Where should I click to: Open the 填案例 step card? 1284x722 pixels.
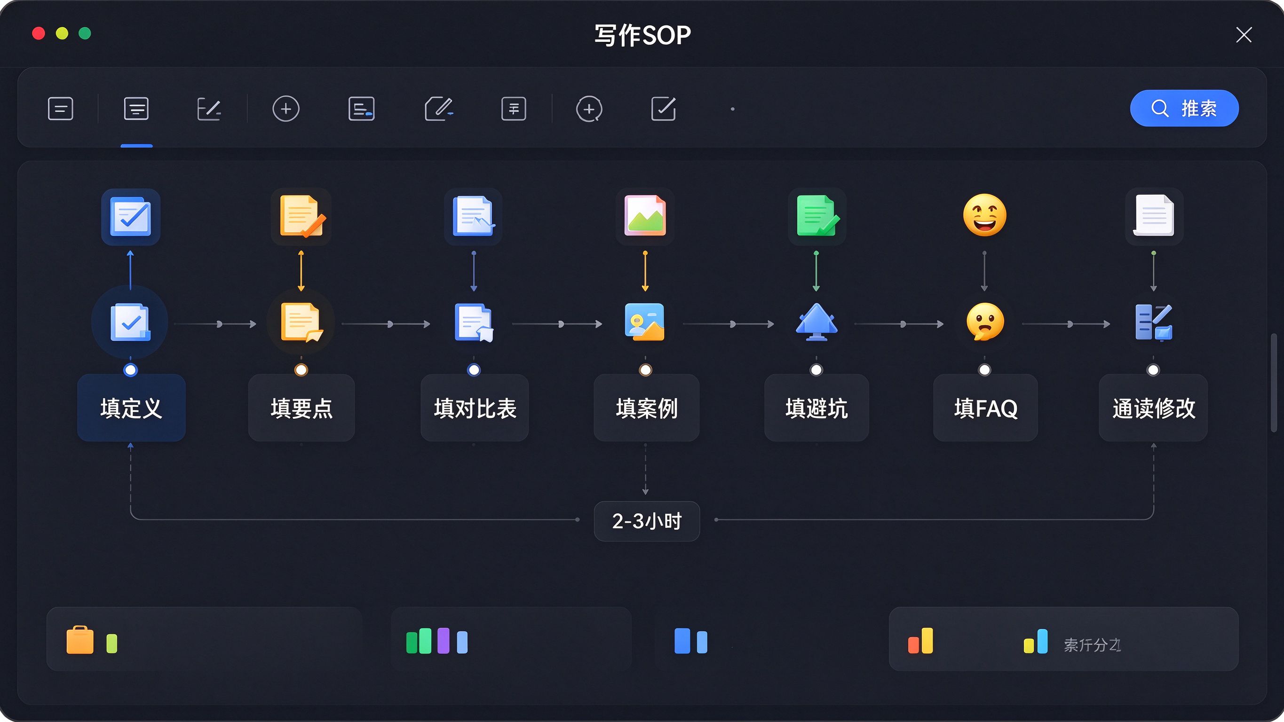[x=647, y=408]
